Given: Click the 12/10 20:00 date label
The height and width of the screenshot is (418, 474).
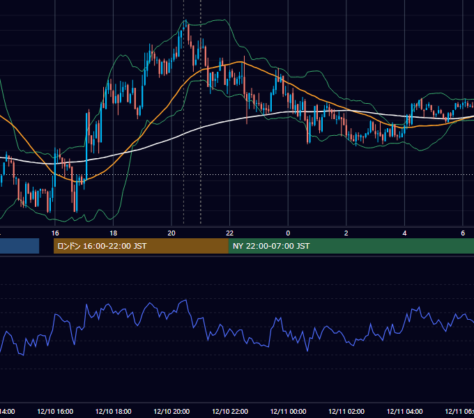Looking at the screenshot, I should pos(171,411).
